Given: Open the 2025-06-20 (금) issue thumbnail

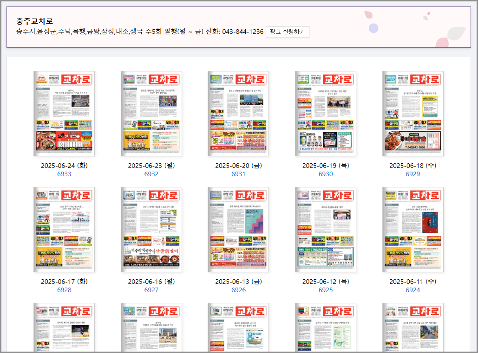Looking at the screenshot, I should 238,114.
